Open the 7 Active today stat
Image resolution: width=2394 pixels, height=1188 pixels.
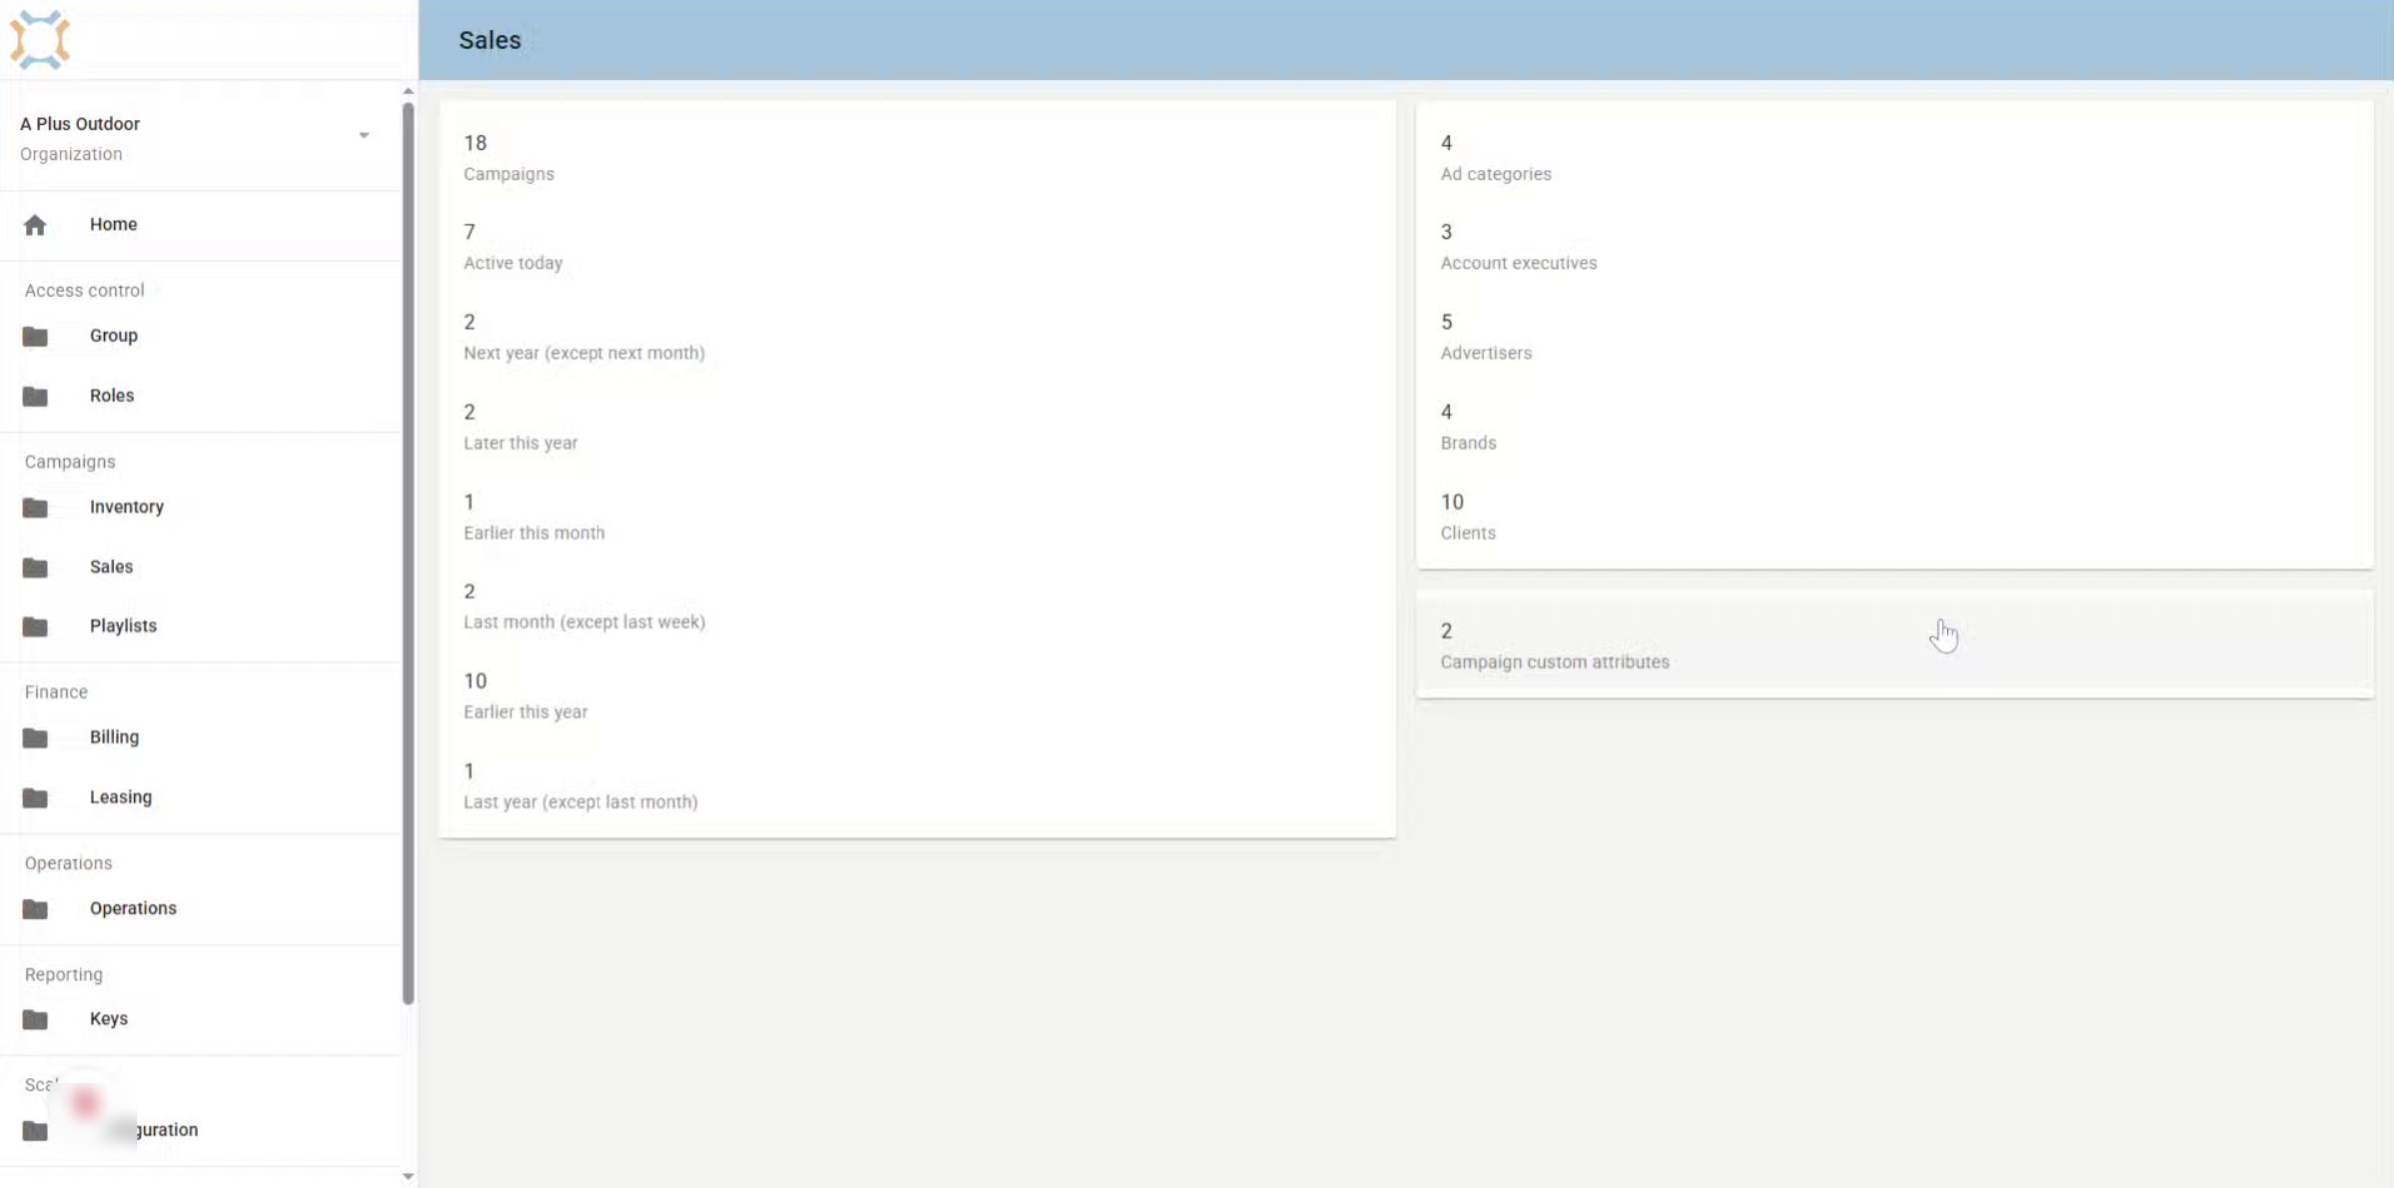[x=917, y=247]
